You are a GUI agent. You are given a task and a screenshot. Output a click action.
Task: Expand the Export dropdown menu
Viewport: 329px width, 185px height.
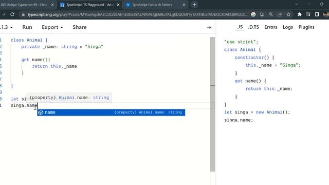(x=52, y=27)
